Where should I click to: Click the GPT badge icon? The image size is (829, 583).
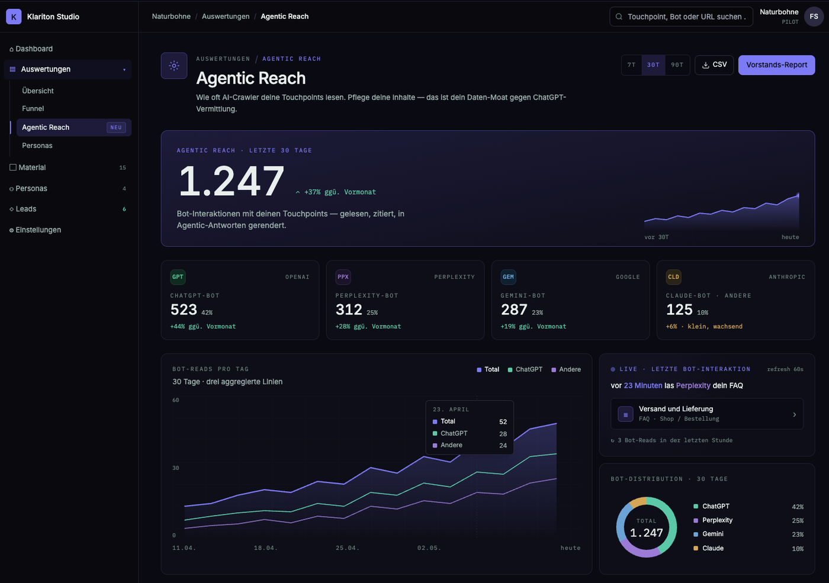178,277
